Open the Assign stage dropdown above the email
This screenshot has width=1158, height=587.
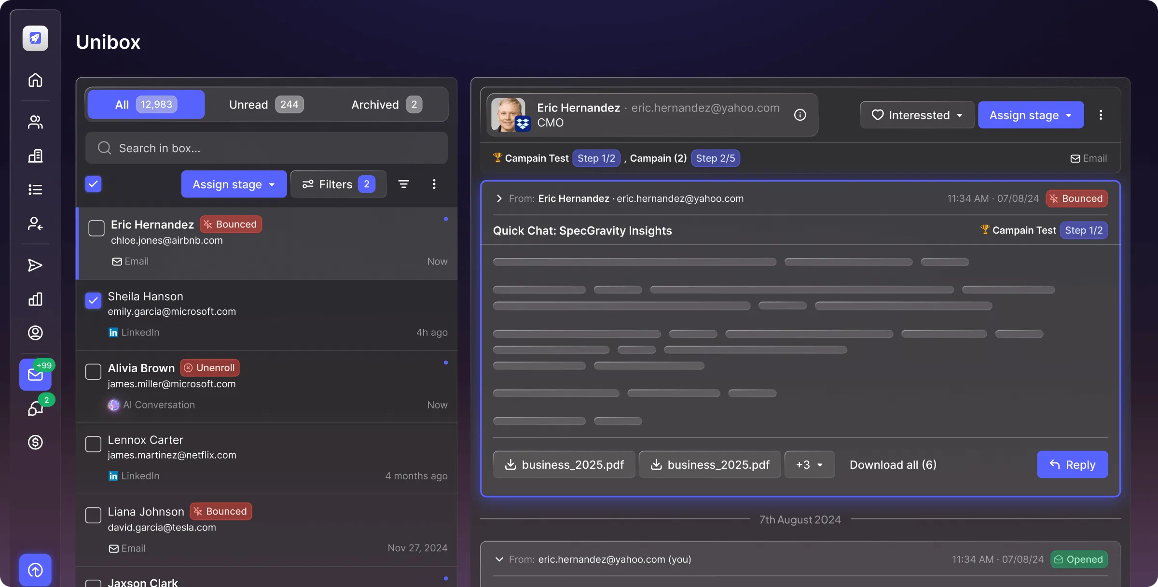[1031, 114]
